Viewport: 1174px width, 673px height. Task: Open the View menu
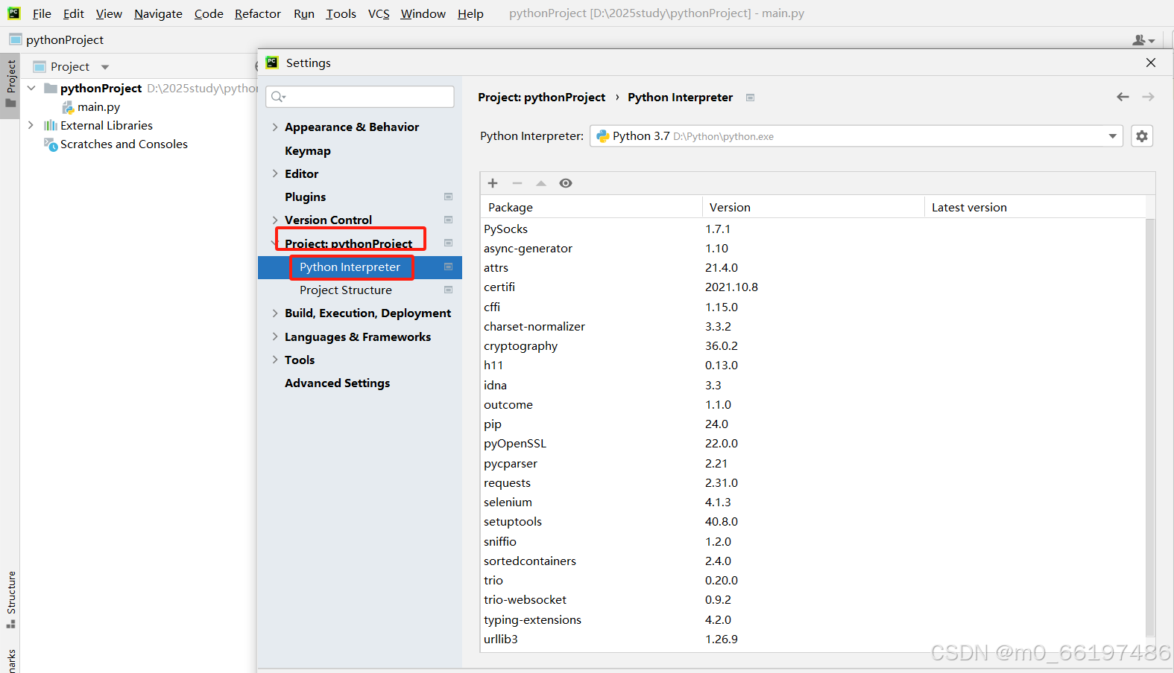coord(109,13)
